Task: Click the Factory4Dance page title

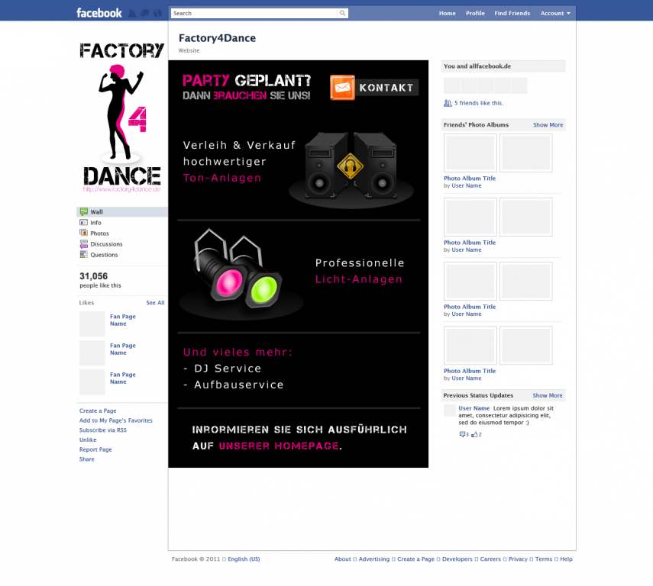Action: [x=217, y=38]
